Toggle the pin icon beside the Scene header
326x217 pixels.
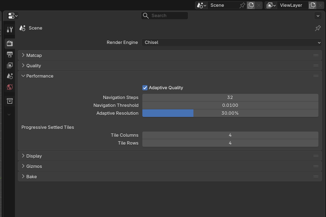pyautogui.click(x=318, y=28)
